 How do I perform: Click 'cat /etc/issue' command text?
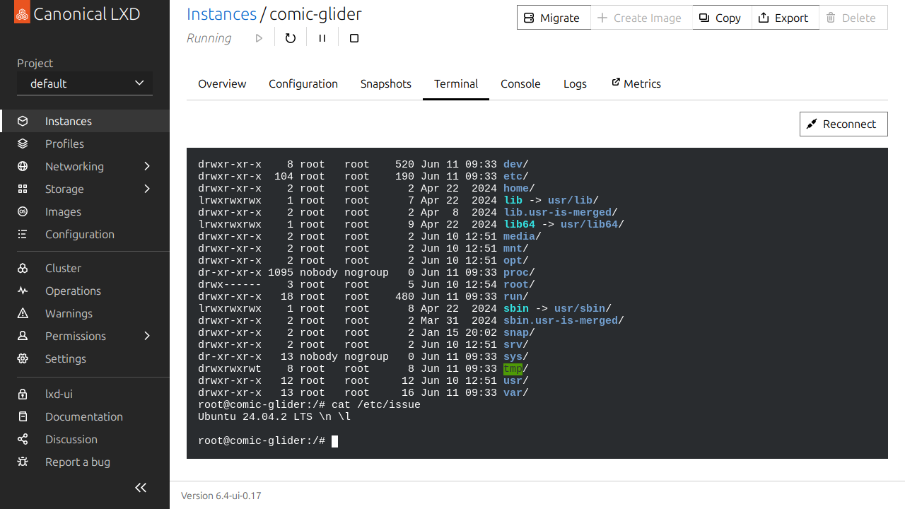(376, 405)
